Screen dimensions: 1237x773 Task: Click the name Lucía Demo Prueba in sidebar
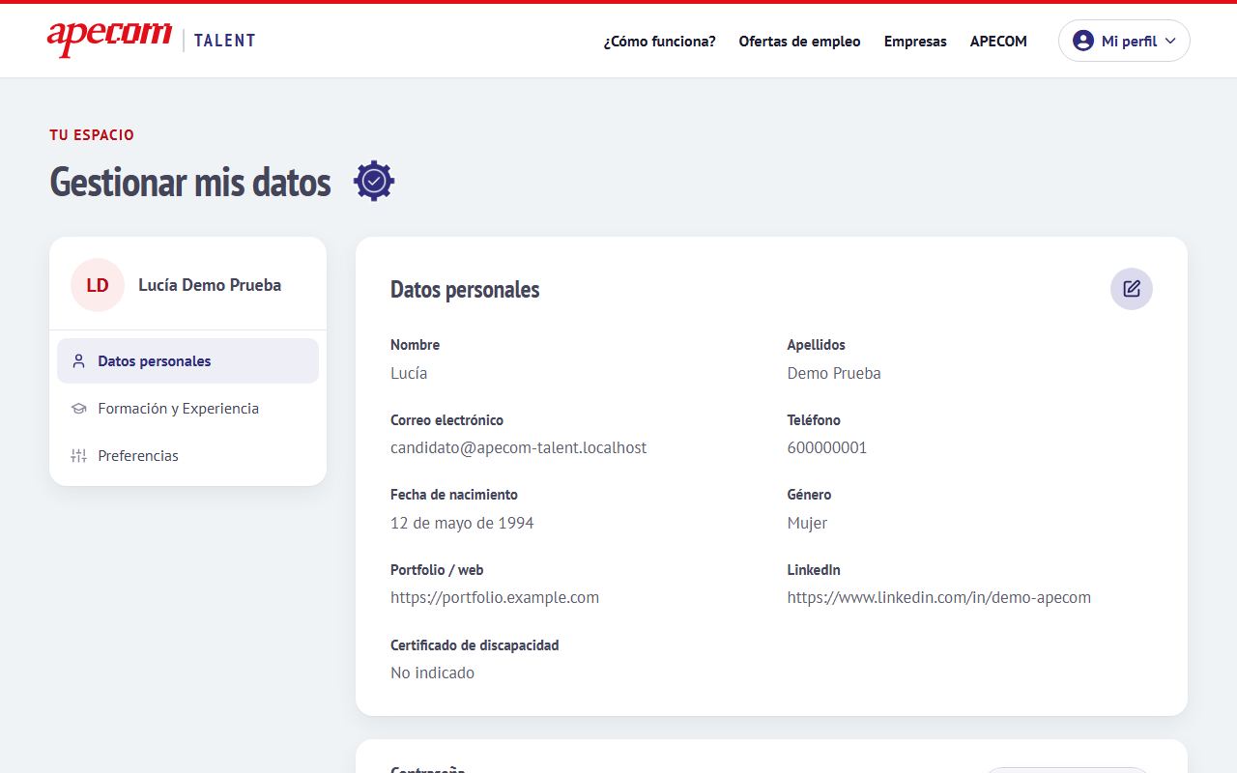[x=210, y=285]
